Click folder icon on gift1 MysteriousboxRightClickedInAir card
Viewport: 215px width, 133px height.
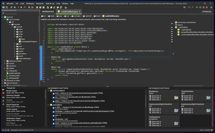176,111
